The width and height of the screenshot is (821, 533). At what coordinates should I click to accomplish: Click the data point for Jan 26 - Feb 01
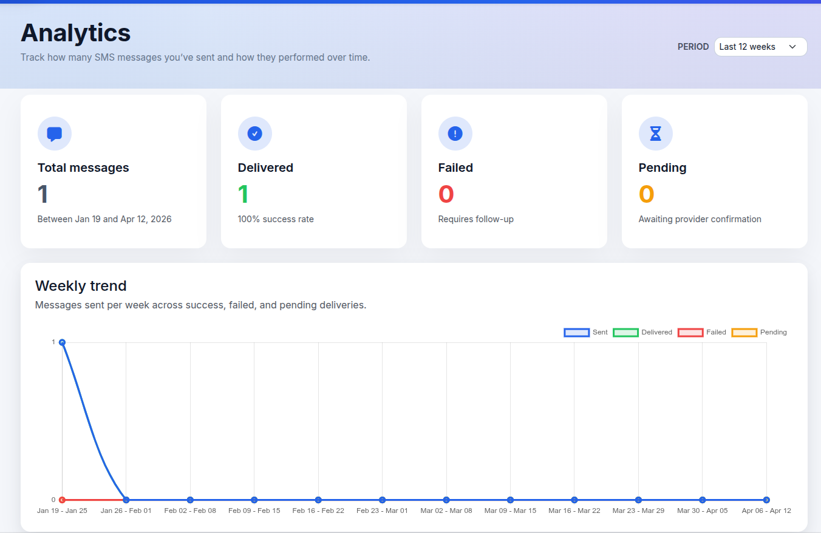(x=126, y=500)
